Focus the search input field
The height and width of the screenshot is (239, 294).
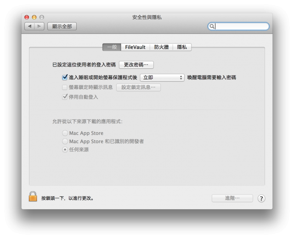[x=238, y=26]
